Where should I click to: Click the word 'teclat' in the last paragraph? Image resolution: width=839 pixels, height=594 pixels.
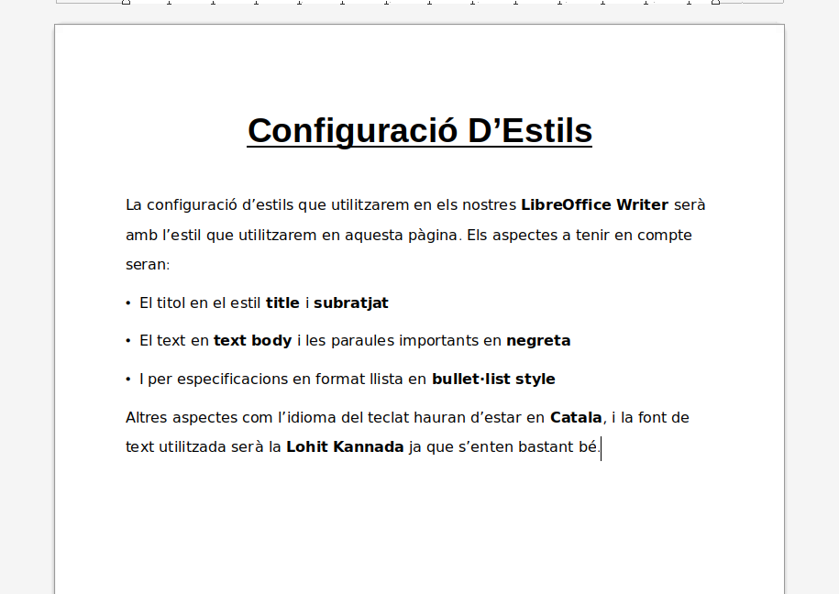[388, 417]
